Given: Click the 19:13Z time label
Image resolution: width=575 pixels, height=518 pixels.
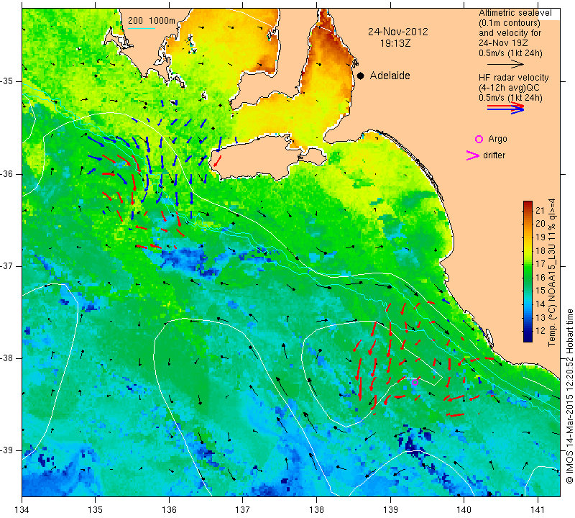Looking at the screenshot, I should [x=395, y=43].
